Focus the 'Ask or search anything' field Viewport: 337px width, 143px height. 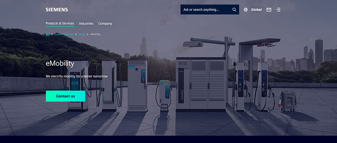coord(210,10)
